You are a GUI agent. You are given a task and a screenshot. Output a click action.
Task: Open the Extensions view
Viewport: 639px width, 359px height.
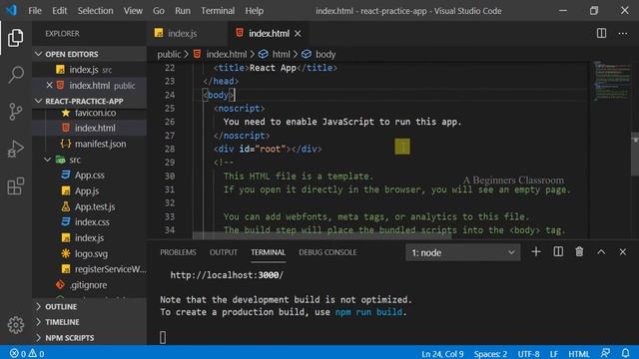(x=16, y=186)
